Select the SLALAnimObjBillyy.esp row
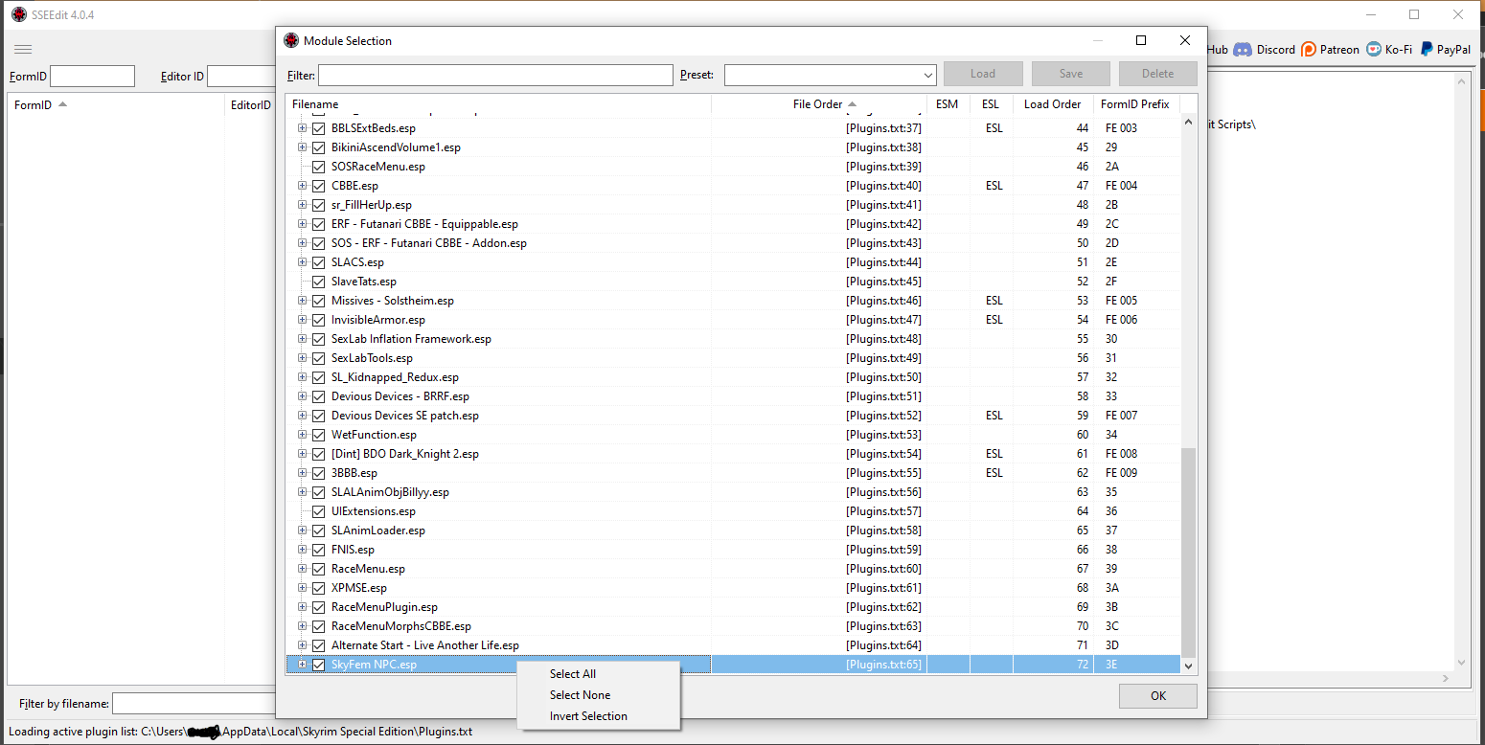This screenshot has width=1485, height=745. click(733, 492)
